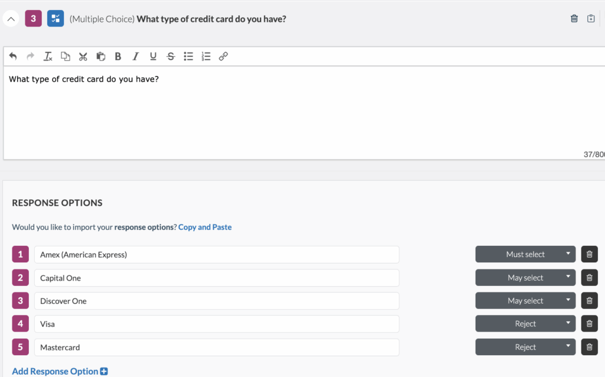Create a numbered list
605x377 pixels.
tap(206, 56)
